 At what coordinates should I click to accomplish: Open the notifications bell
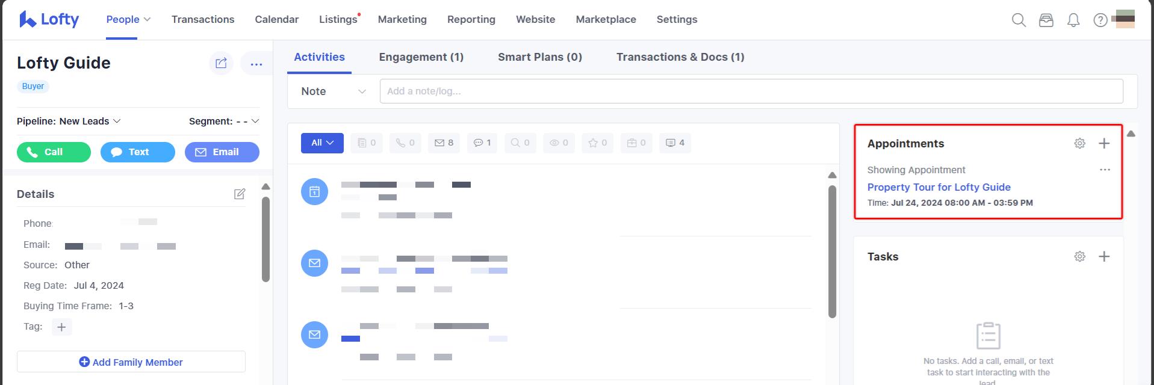[1073, 20]
